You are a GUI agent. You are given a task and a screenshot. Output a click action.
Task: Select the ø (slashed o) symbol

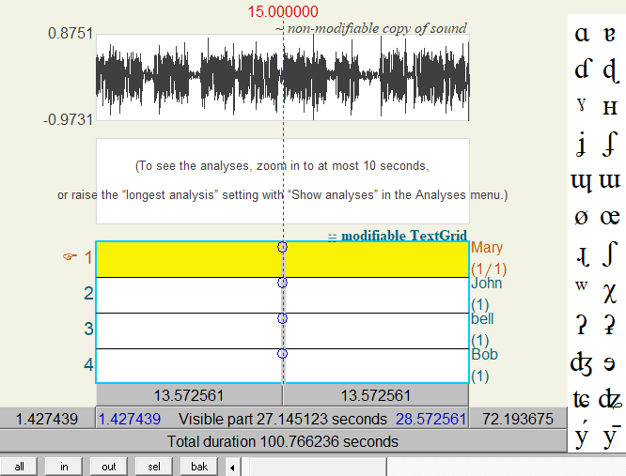581,217
